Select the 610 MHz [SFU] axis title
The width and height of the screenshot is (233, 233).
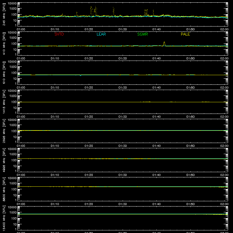coord(4,73)
